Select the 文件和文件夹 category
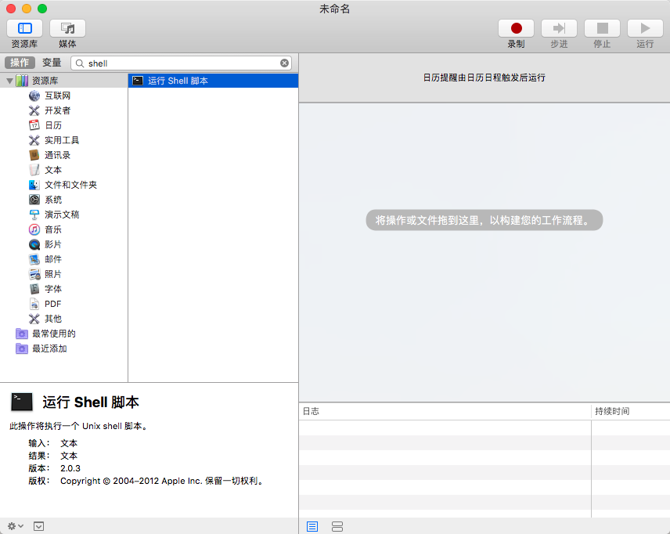This screenshot has height=534, width=670. coord(34,185)
